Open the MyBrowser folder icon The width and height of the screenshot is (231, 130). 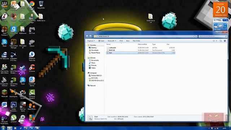22,30
